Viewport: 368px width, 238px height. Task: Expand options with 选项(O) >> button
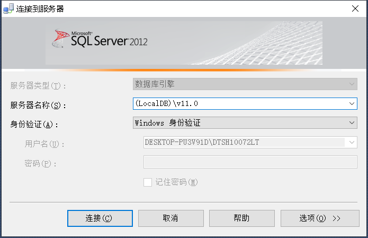pyautogui.click(x=320, y=218)
